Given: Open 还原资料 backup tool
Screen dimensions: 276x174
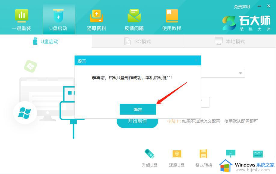Looking at the screenshot, I should click(97, 20).
